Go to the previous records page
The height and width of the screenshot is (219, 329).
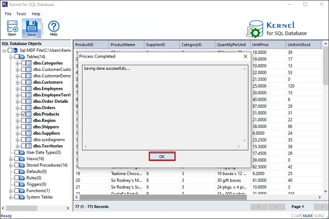point(276,207)
